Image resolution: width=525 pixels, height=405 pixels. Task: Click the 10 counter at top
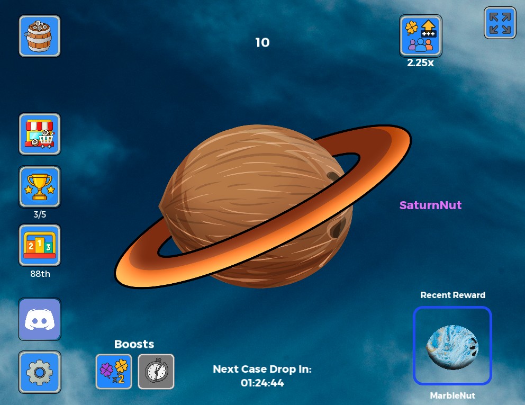pos(262,43)
